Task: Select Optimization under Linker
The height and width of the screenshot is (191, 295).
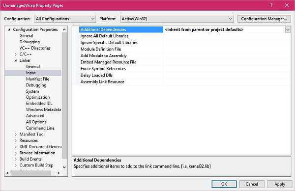Action: [38, 97]
